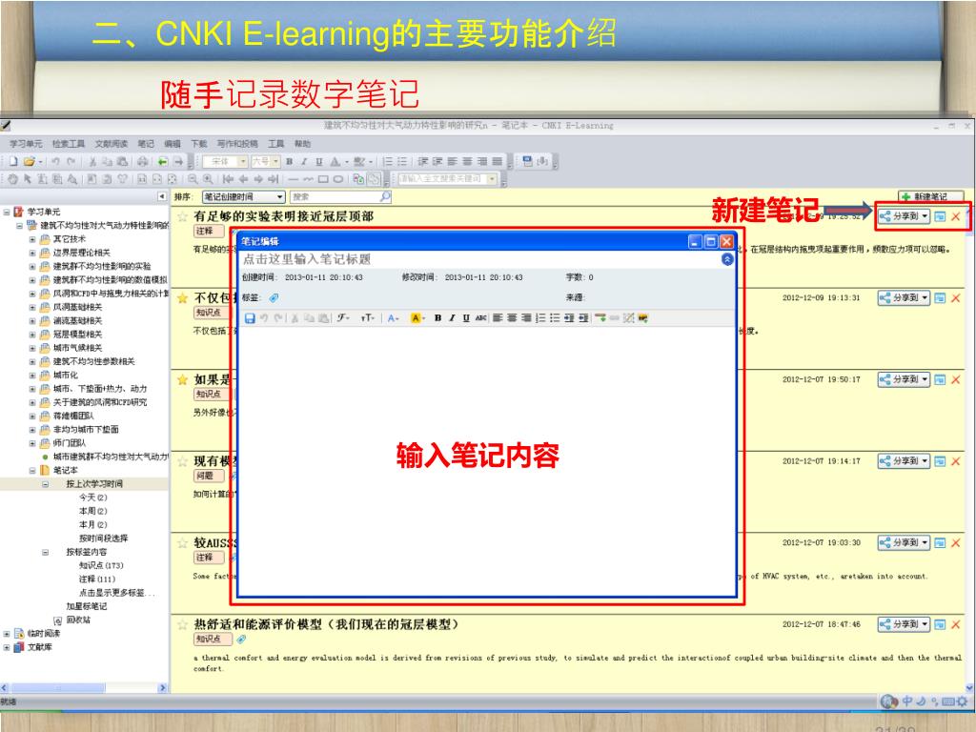
Task: Toggle the star on the 如果是 note
Action: tap(182, 379)
